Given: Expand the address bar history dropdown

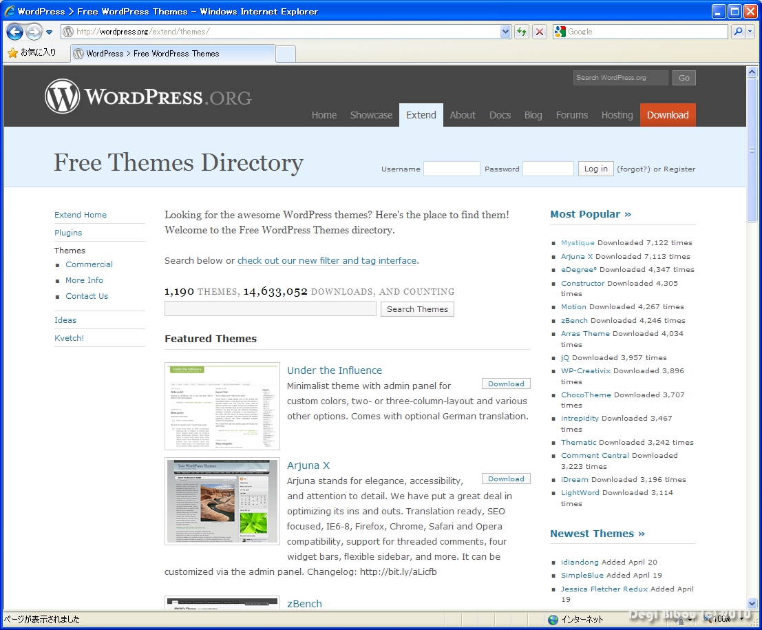Looking at the screenshot, I should tap(505, 32).
